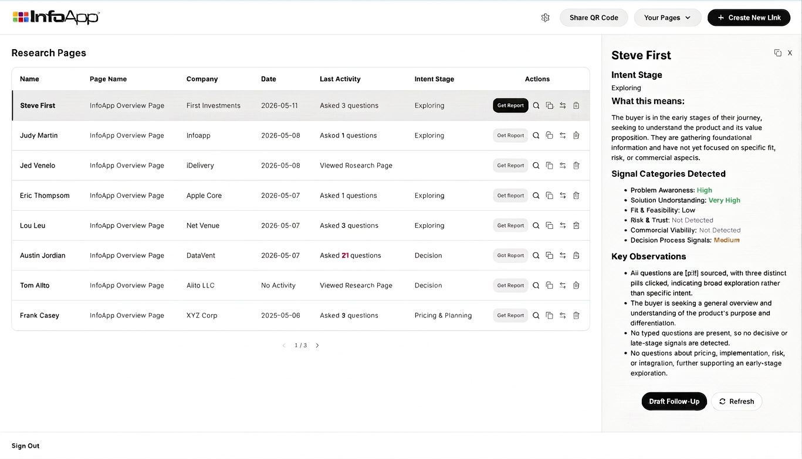
Task: Delete Steve First with trash icon
Action: tap(576, 105)
